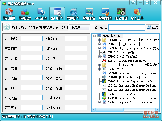This screenshot has width=162, height=121.
Task: Click the 父窗口标题 input field
Action: (76, 88)
